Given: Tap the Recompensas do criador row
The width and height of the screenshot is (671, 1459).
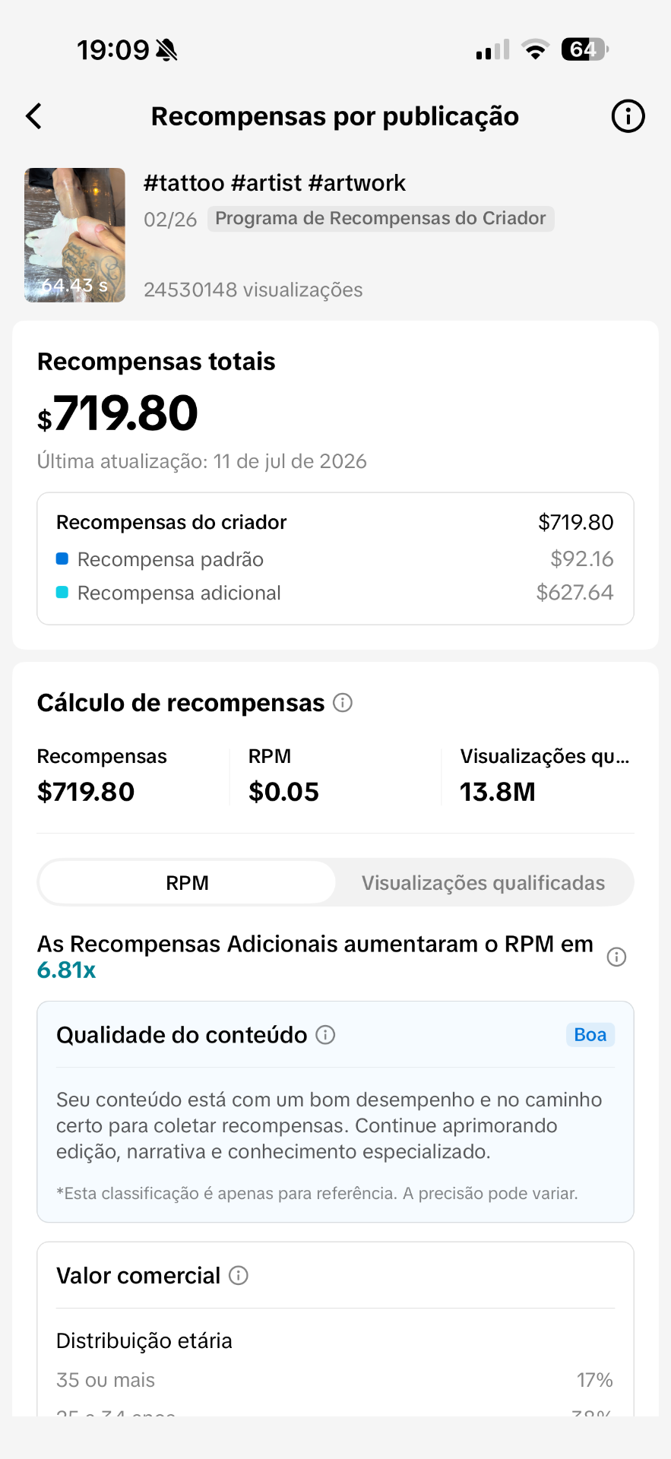Looking at the screenshot, I should pos(335,523).
